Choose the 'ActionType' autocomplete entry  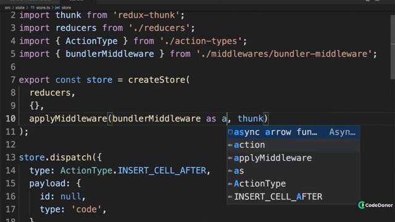coord(294,184)
